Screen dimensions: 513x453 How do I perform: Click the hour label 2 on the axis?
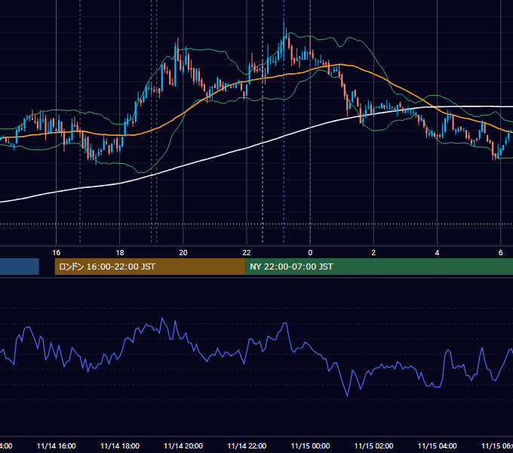pos(373,252)
